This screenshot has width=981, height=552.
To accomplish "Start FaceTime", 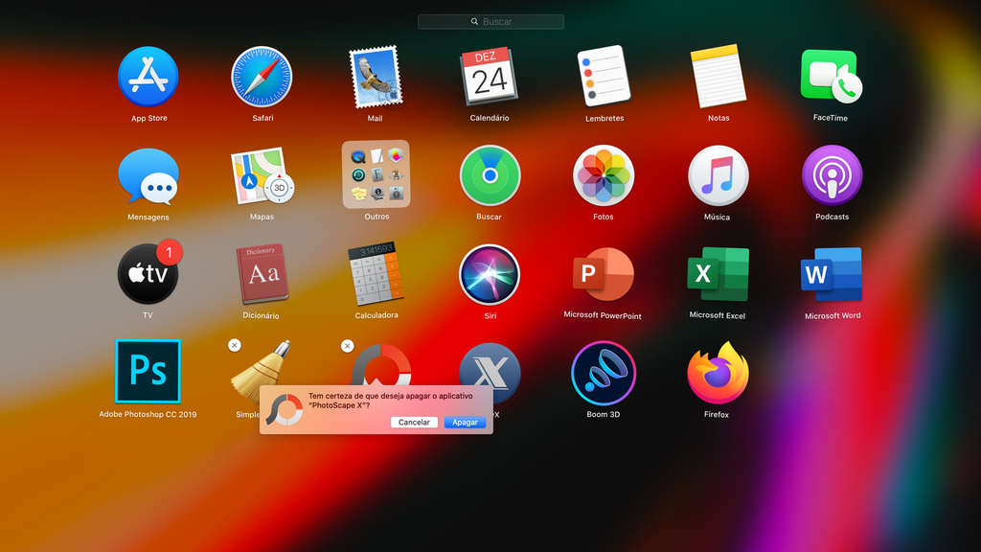I will coord(831,77).
